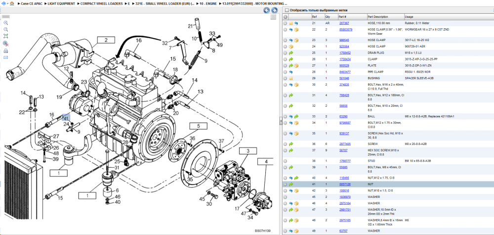Clear callout selections icon in diagram toolbar
The image size is (494, 235).
[x=5, y=44]
